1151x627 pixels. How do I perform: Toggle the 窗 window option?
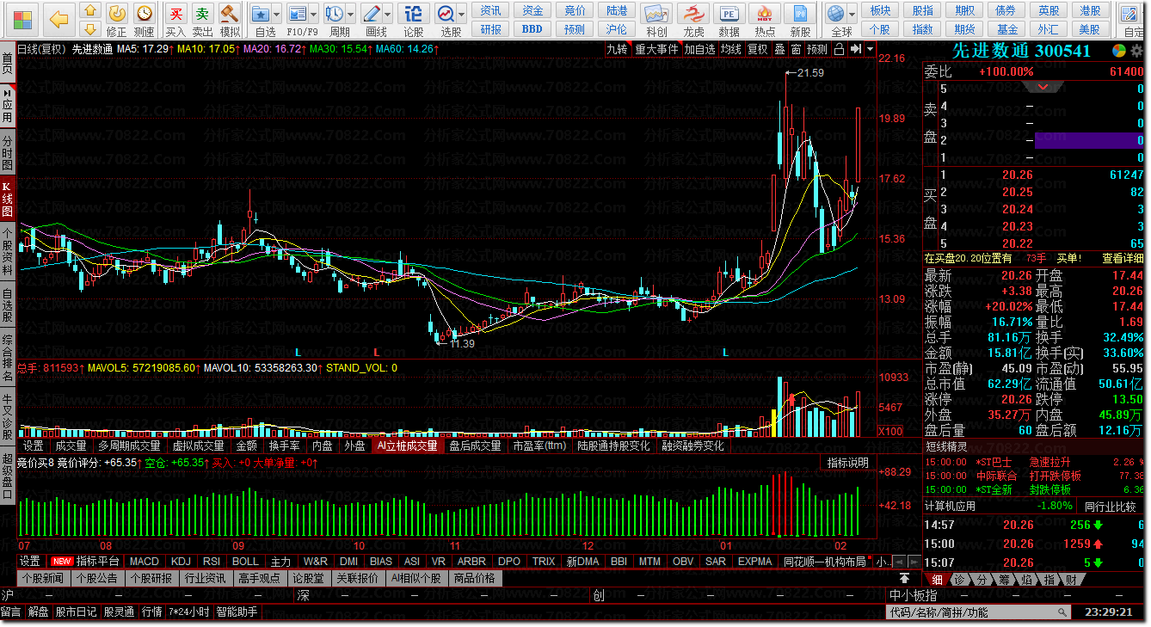tap(796, 49)
